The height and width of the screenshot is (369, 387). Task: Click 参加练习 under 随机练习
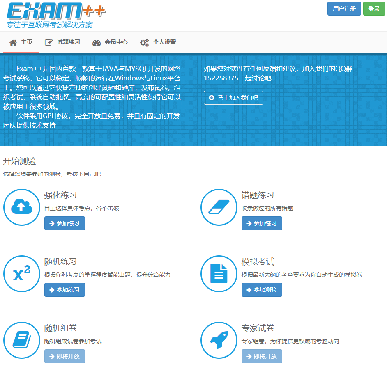click(x=64, y=290)
